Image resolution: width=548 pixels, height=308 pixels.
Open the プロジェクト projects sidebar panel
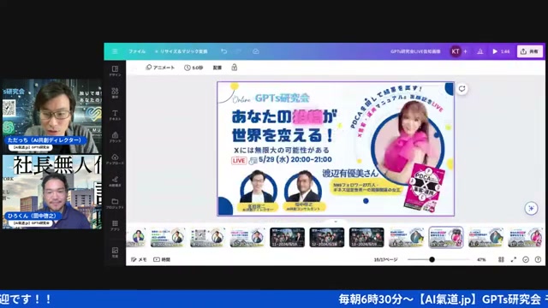click(115, 204)
